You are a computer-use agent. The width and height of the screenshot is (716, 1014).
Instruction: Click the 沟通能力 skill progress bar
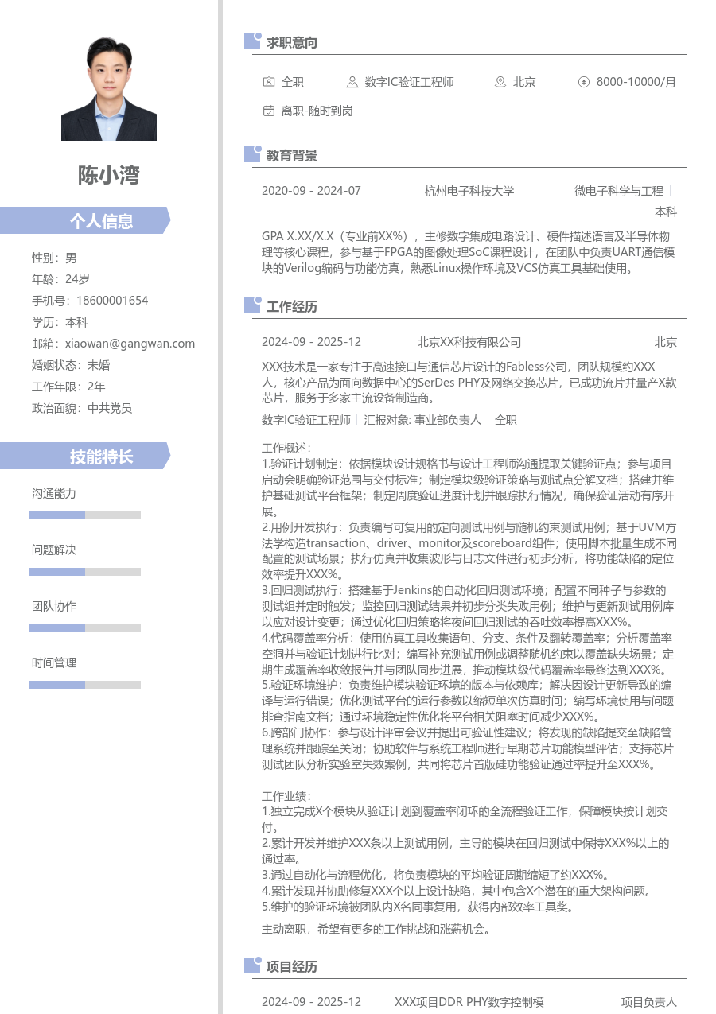point(84,515)
